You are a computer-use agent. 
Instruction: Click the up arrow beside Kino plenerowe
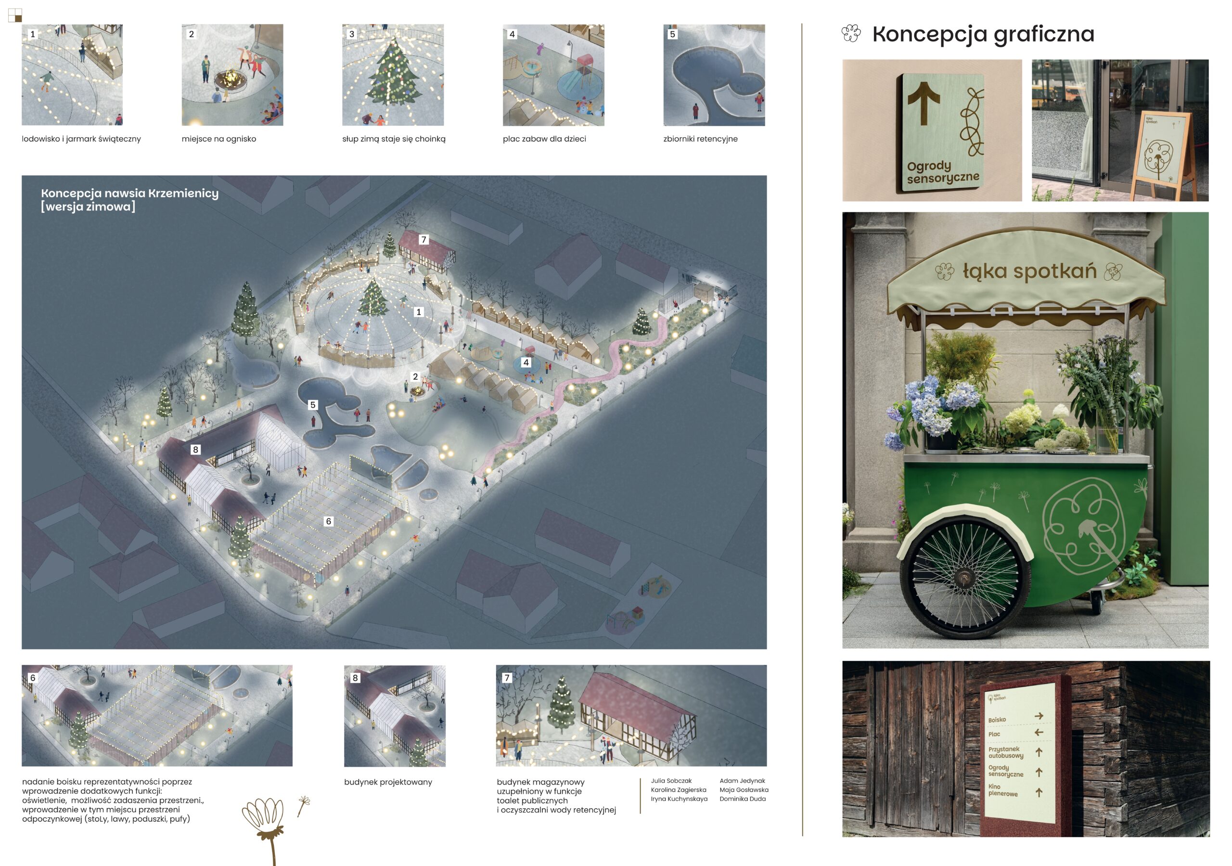coord(1039,792)
